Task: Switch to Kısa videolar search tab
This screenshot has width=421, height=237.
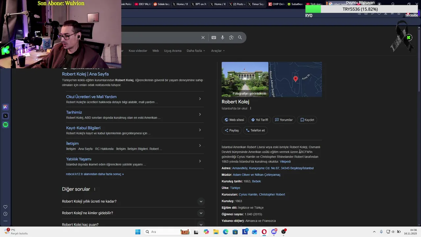Action: point(138,51)
